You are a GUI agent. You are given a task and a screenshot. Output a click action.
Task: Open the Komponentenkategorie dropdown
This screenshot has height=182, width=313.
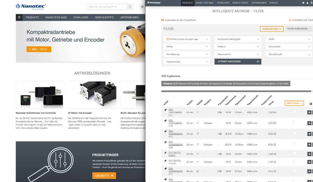pos(237,39)
